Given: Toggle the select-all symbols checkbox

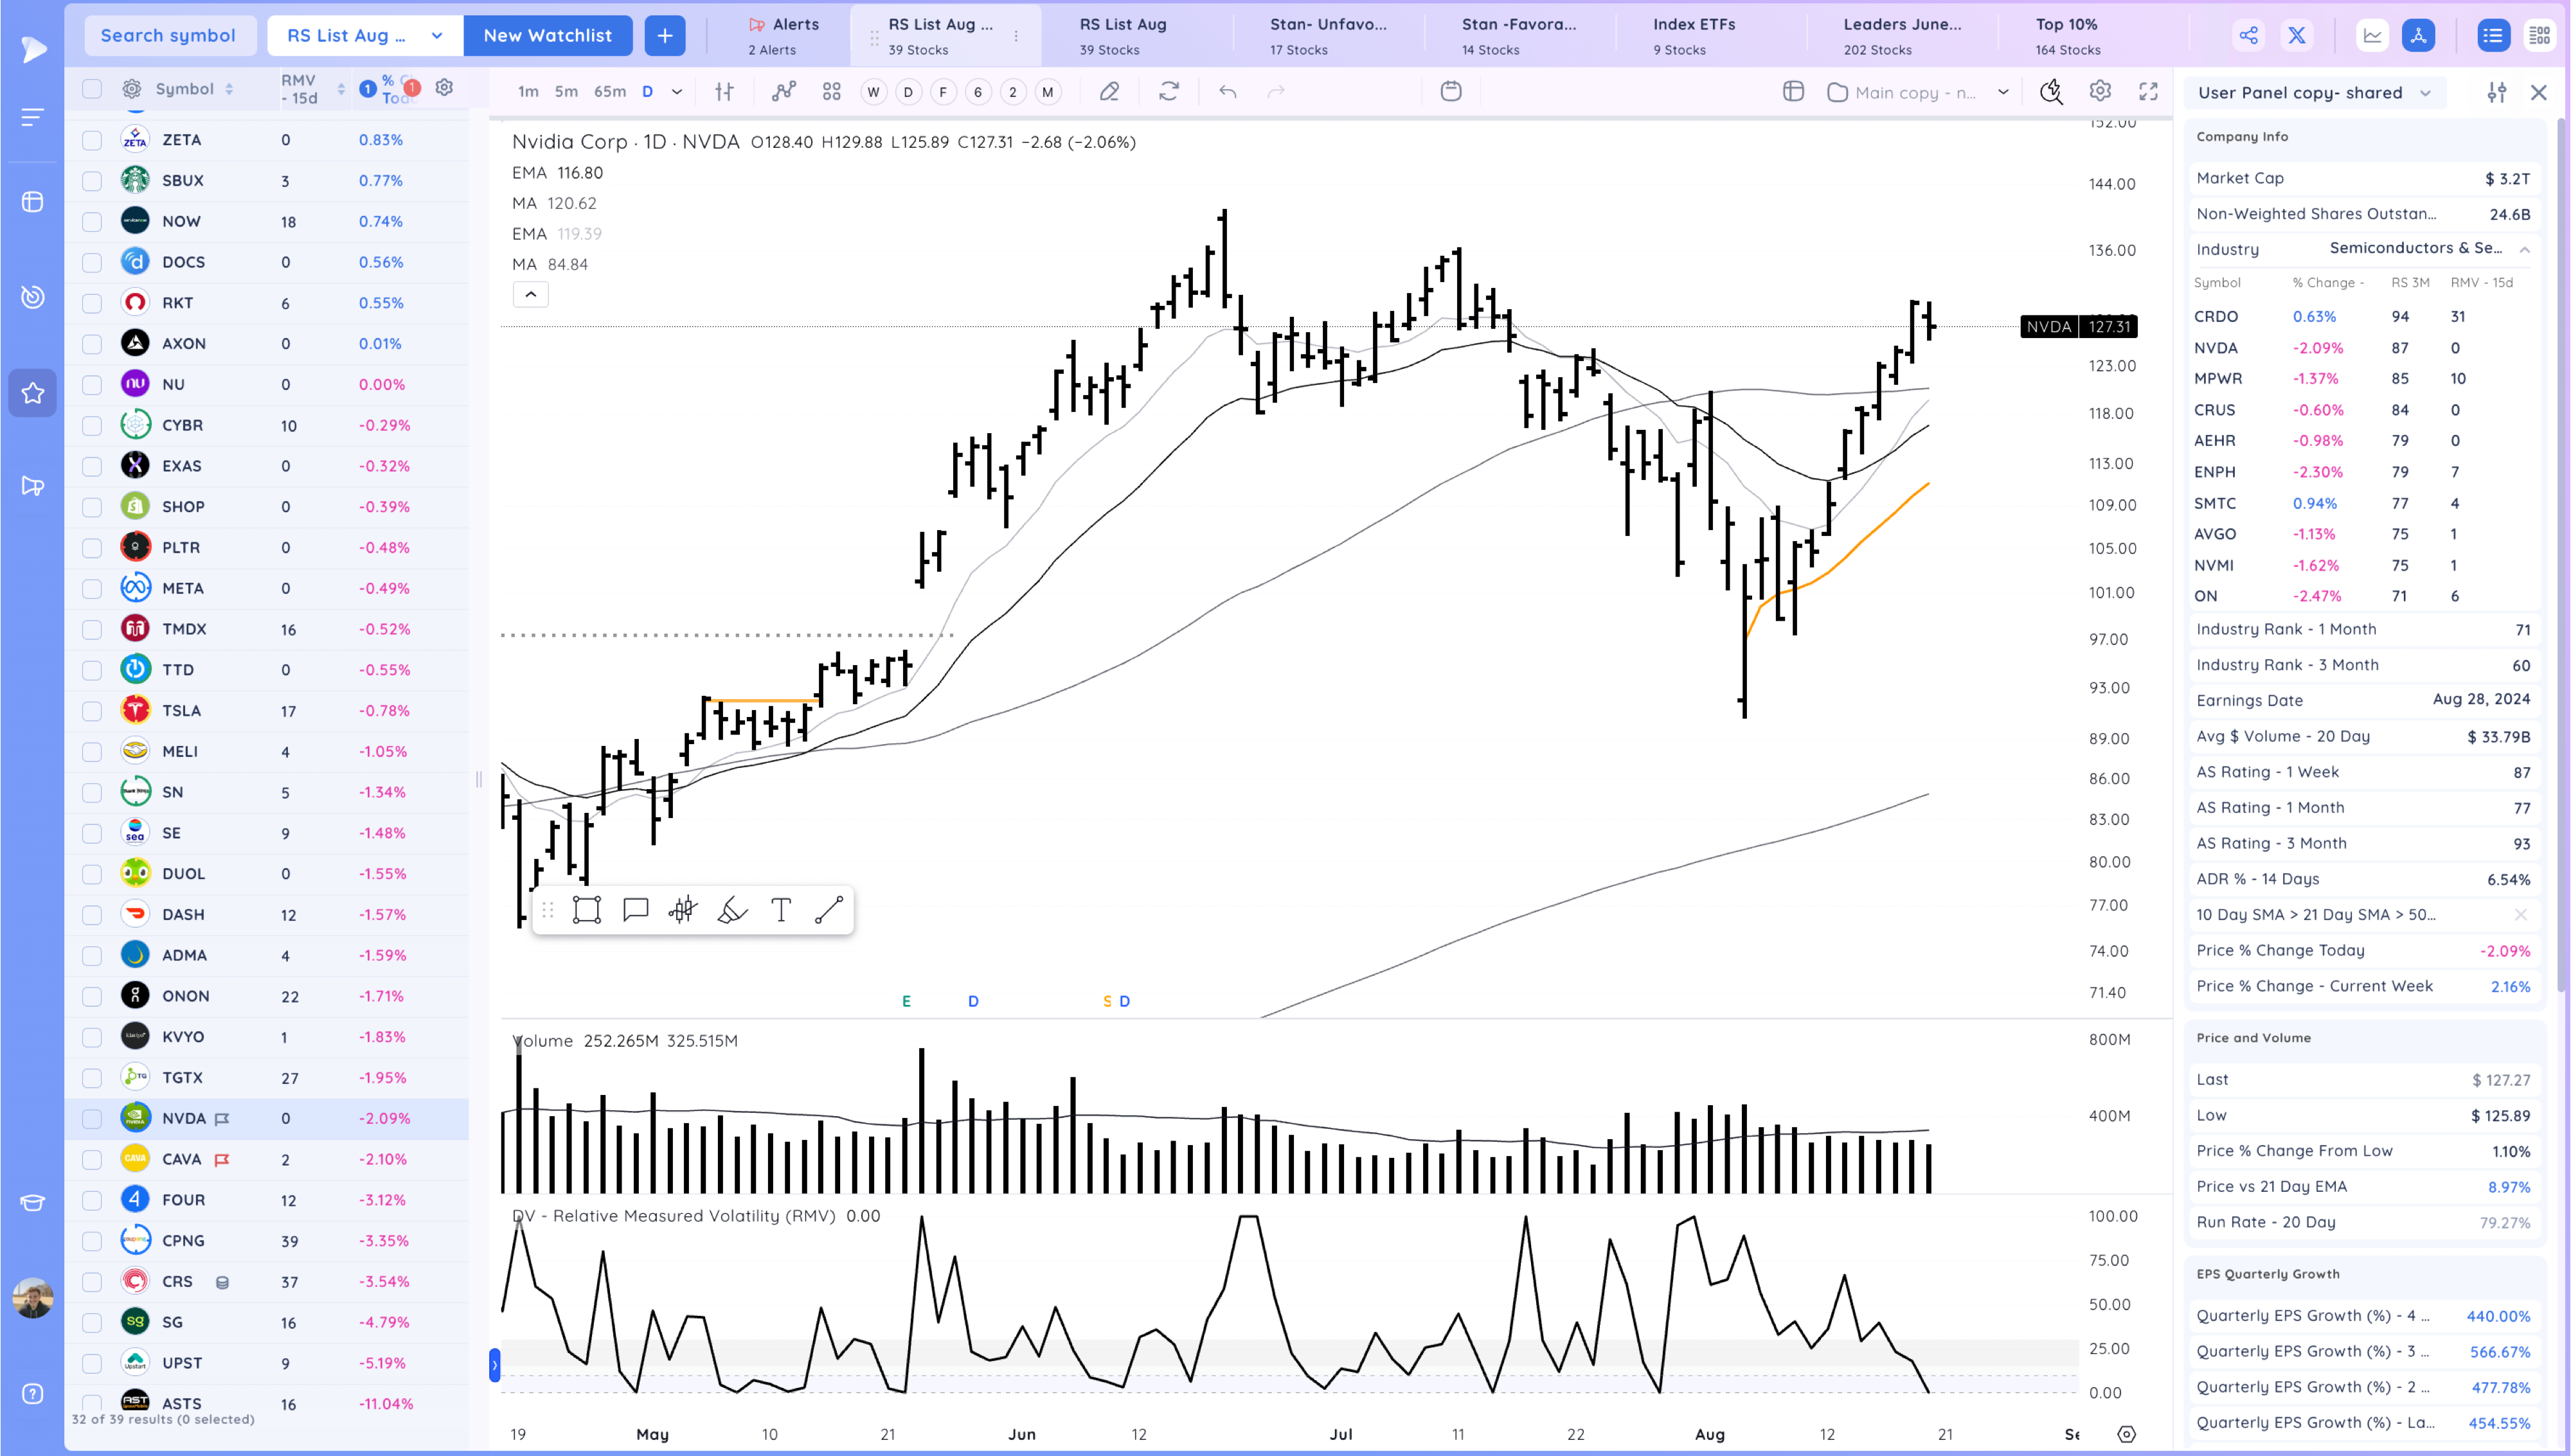Looking at the screenshot, I should 92,89.
